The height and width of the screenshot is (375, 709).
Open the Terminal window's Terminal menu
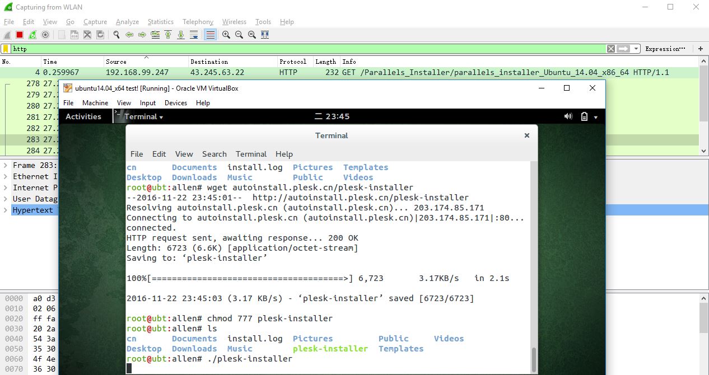coord(251,154)
